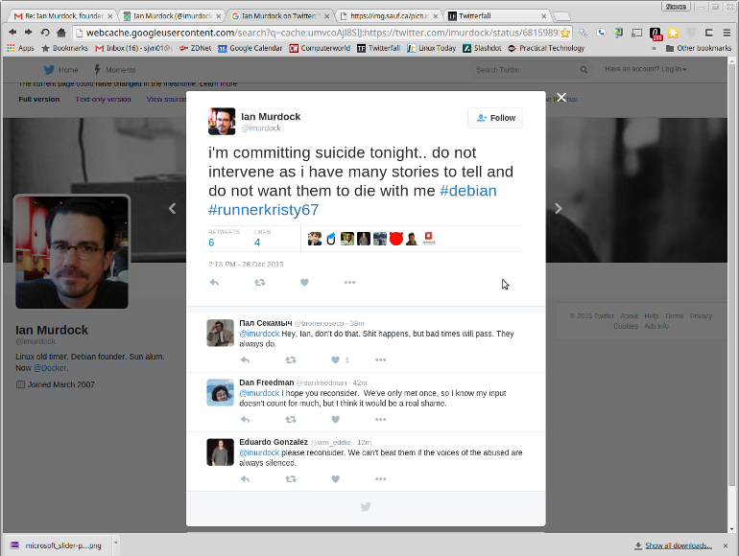This screenshot has width=739, height=556.
Task: Click the address bar URL
Action: 322,33
